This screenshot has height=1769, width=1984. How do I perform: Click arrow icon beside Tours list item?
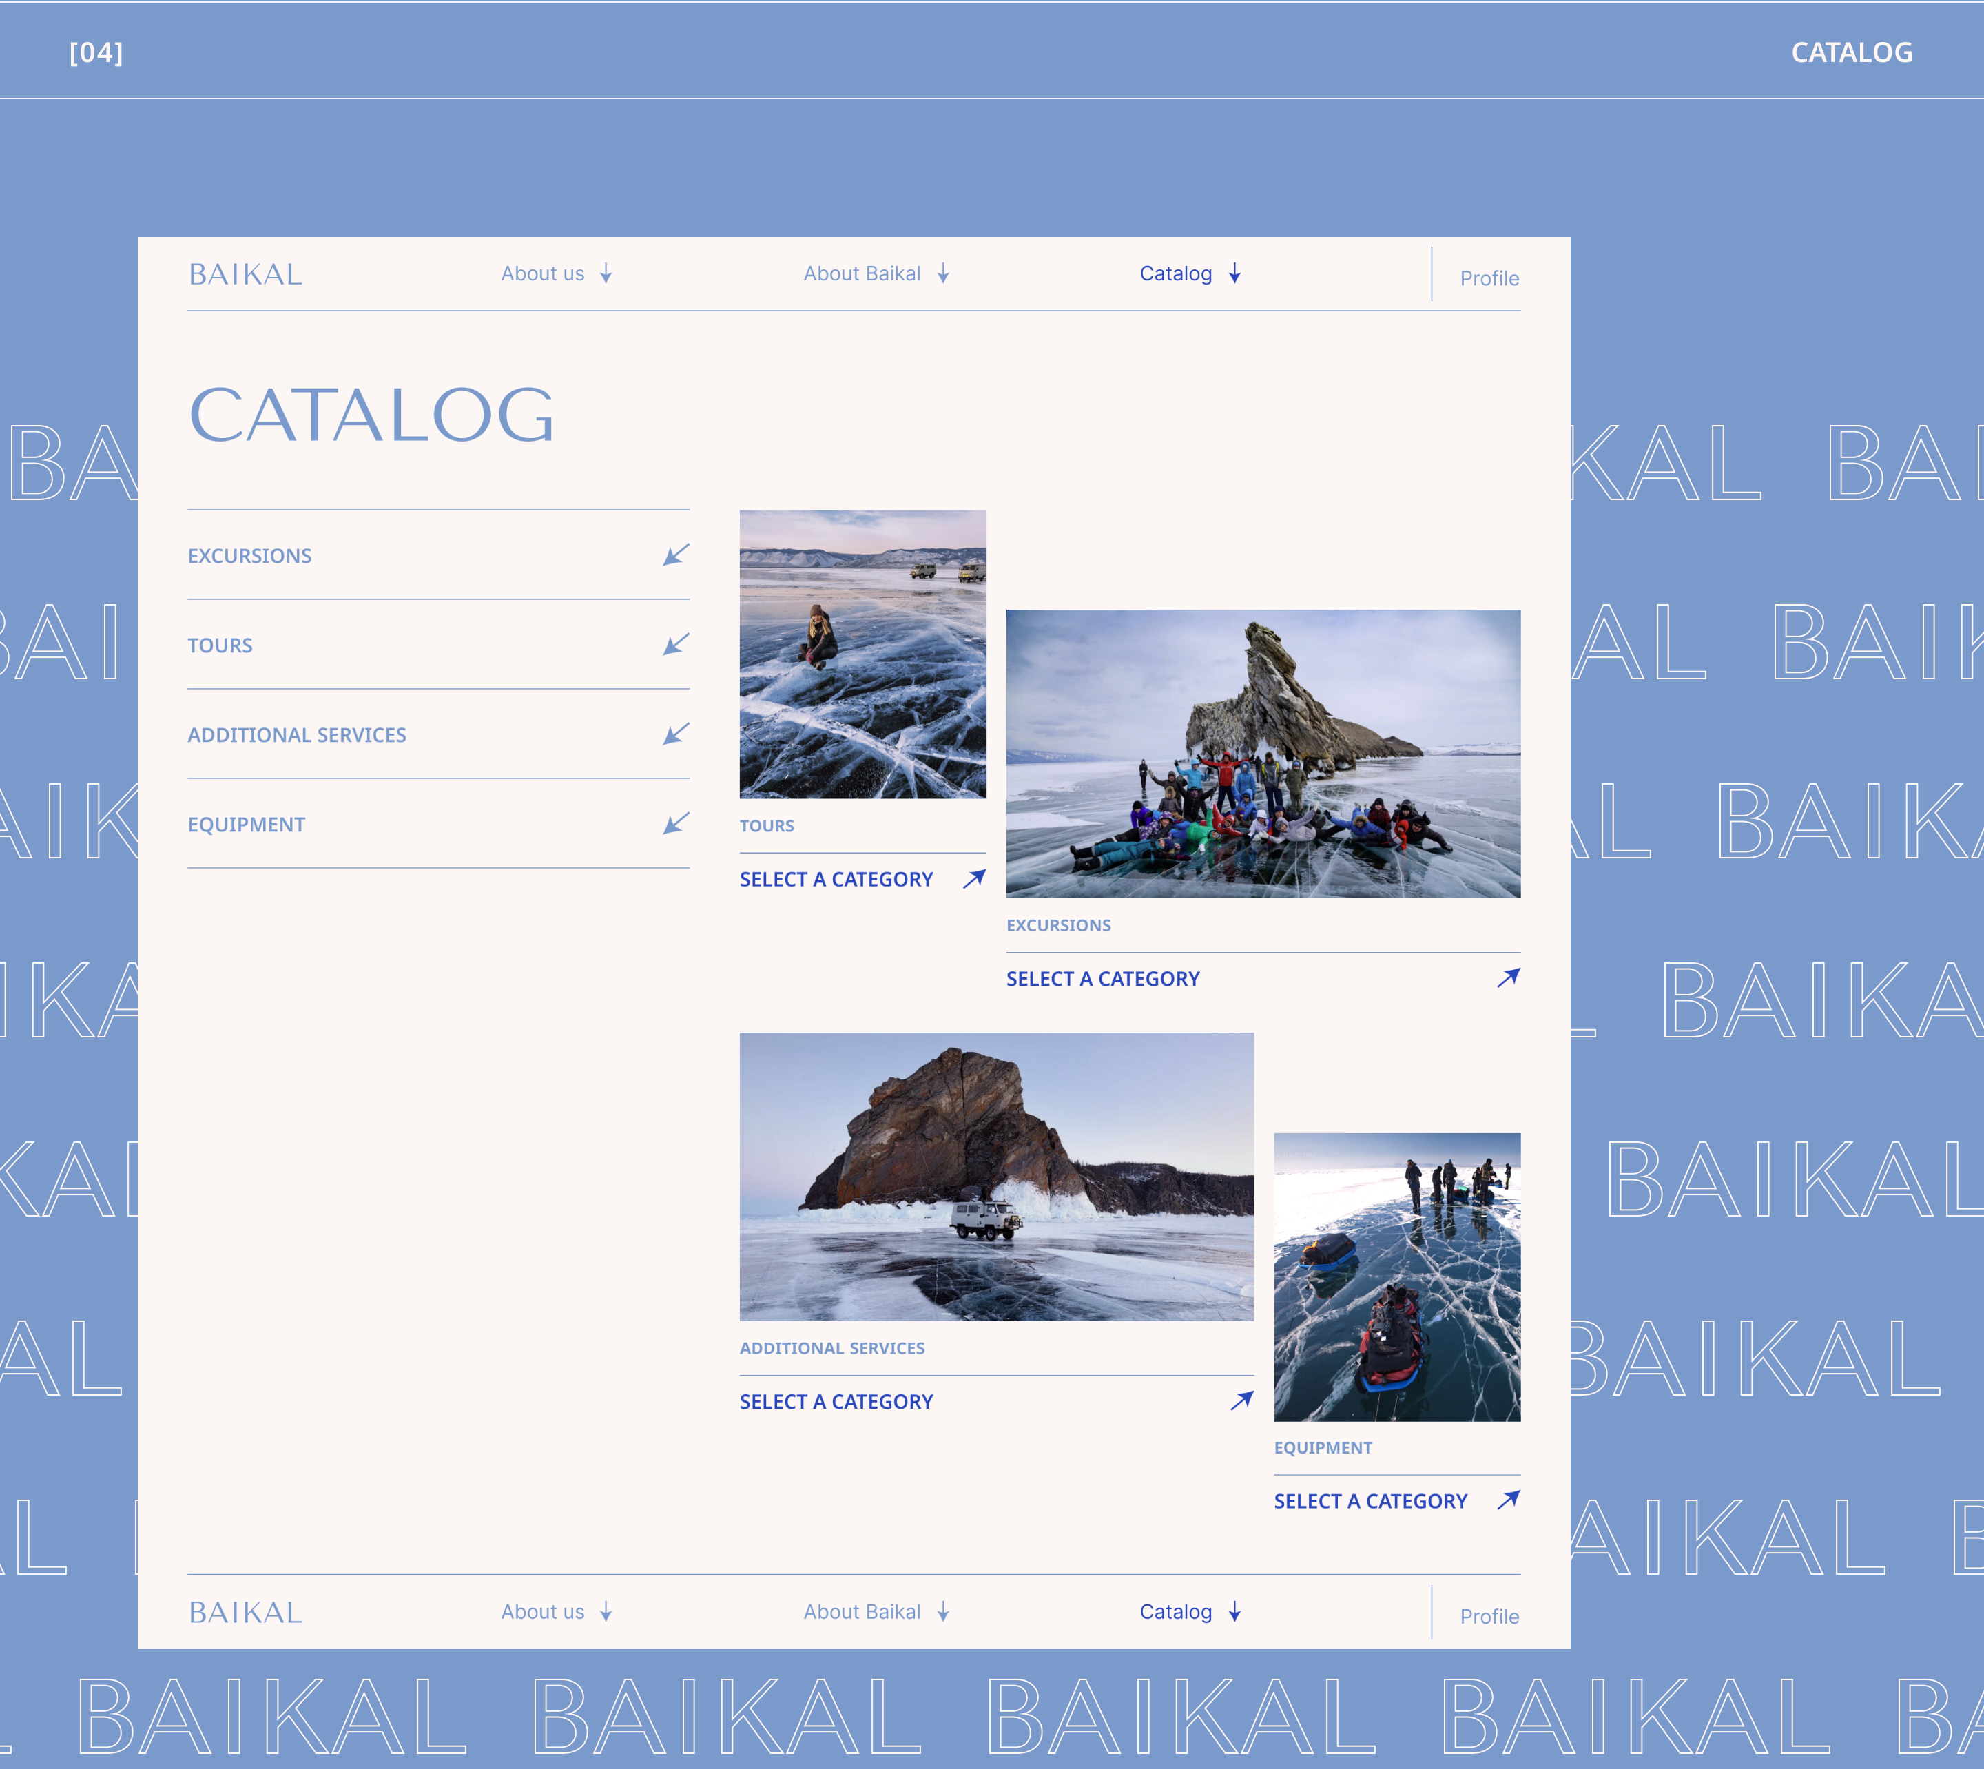pos(676,644)
